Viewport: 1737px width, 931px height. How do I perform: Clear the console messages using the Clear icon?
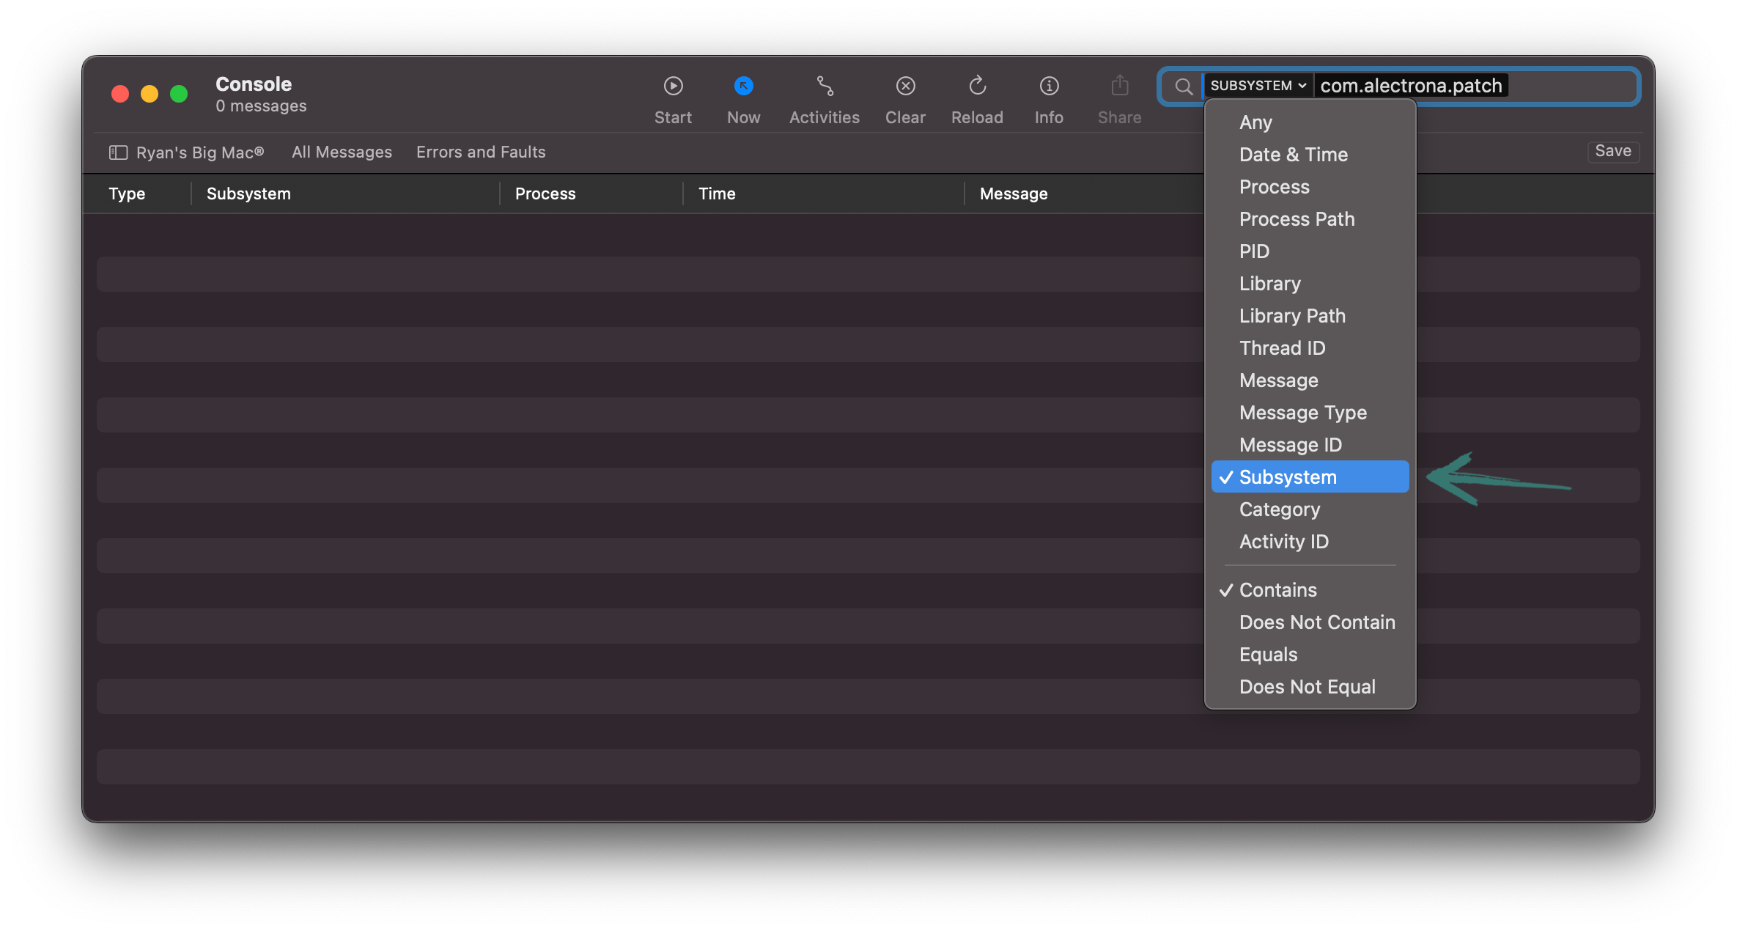[906, 86]
